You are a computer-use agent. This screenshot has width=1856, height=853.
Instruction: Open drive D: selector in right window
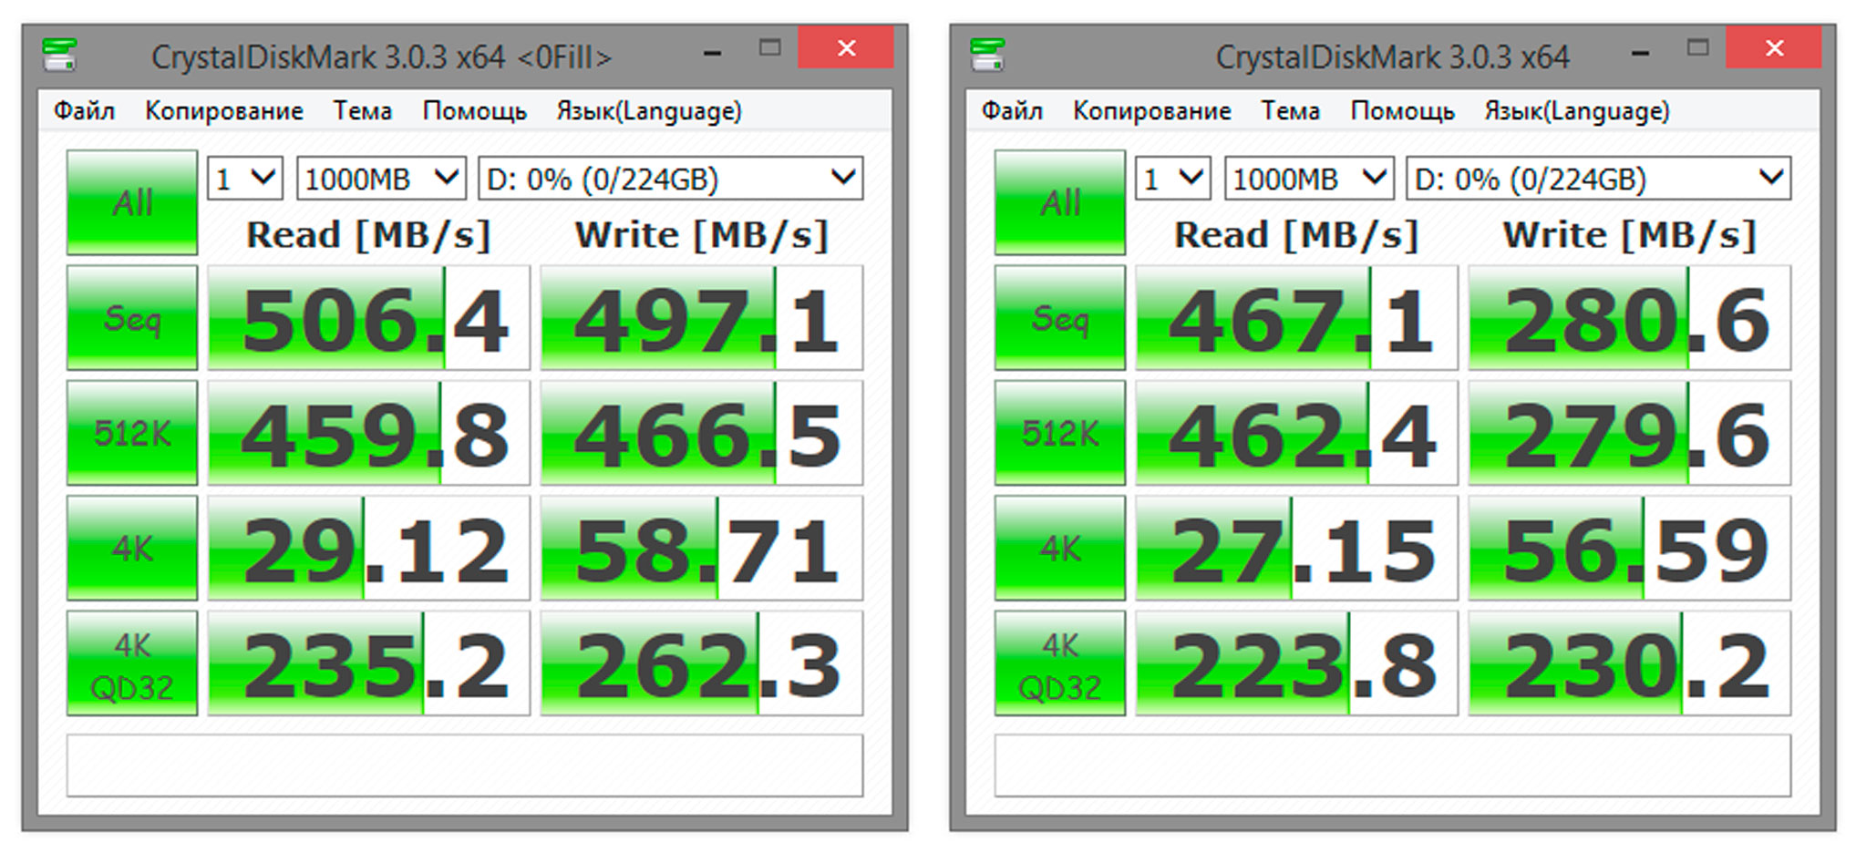coord(1599,178)
